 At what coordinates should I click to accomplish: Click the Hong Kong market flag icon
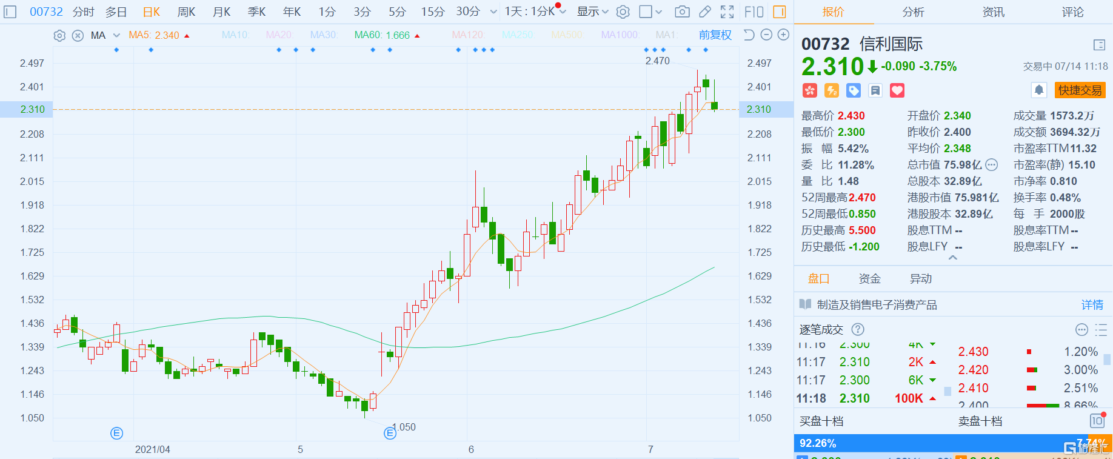810,90
